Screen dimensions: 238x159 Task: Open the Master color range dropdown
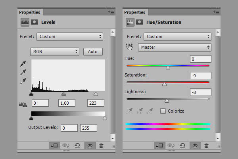coord(174,47)
